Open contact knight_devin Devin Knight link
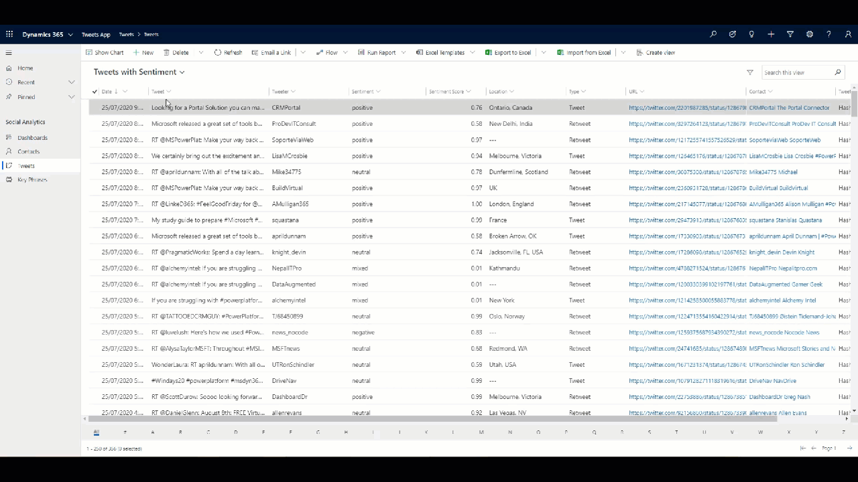The height and width of the screenshot is (482, 858). 782,252
